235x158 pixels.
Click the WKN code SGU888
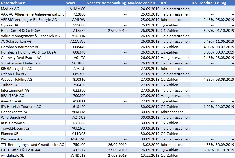point(79,63)
